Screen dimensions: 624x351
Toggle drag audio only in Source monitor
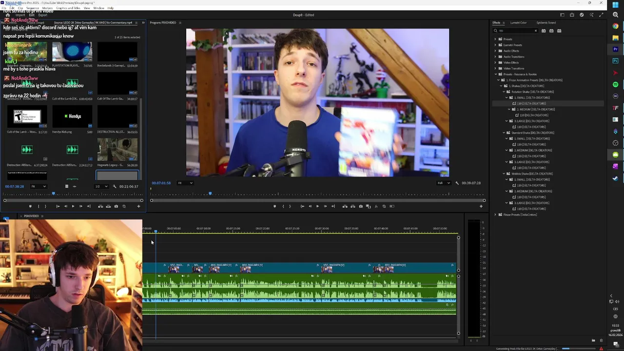pyautogui.click(x=75, y=186)
